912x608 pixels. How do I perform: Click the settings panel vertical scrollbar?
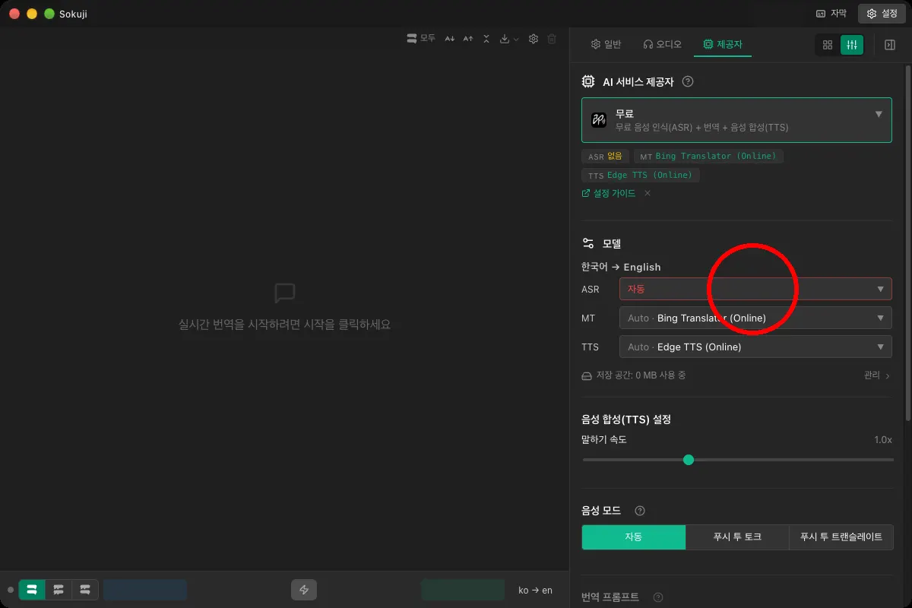tap(907, 243)
